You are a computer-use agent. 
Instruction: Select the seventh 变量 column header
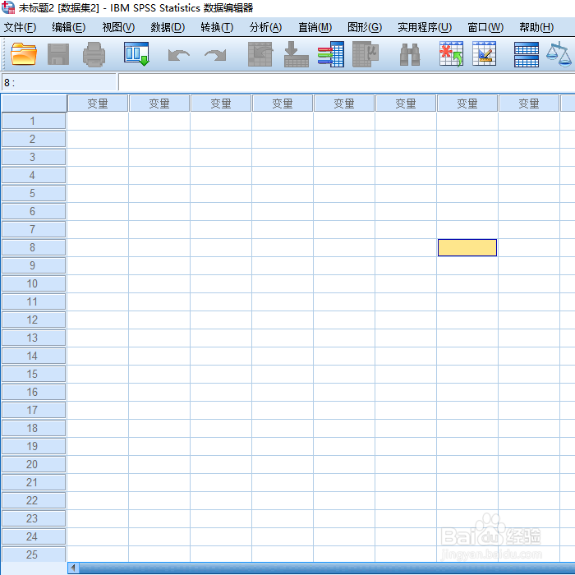point(467,103)
